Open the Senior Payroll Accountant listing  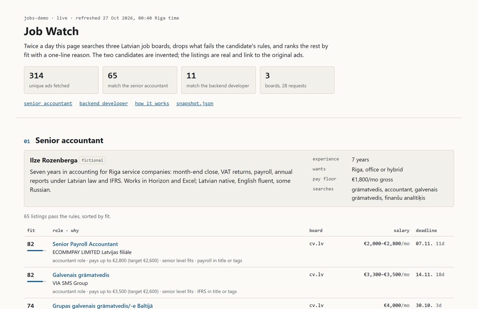point(85,244)
